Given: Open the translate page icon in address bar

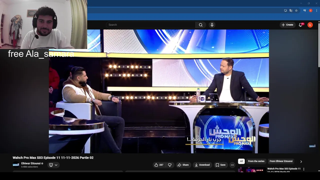Looking at the screenshot, I should [x=291, y=10].
